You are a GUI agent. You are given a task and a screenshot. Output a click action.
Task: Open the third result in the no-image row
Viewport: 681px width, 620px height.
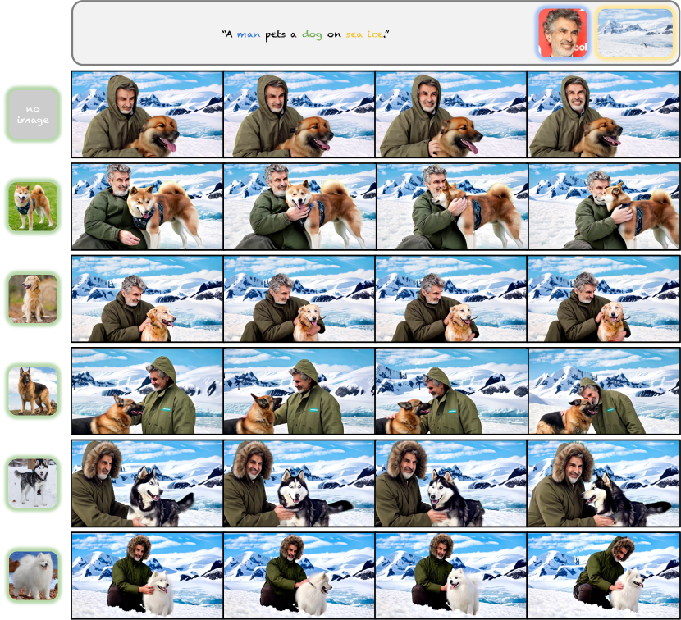click(450, 114)
